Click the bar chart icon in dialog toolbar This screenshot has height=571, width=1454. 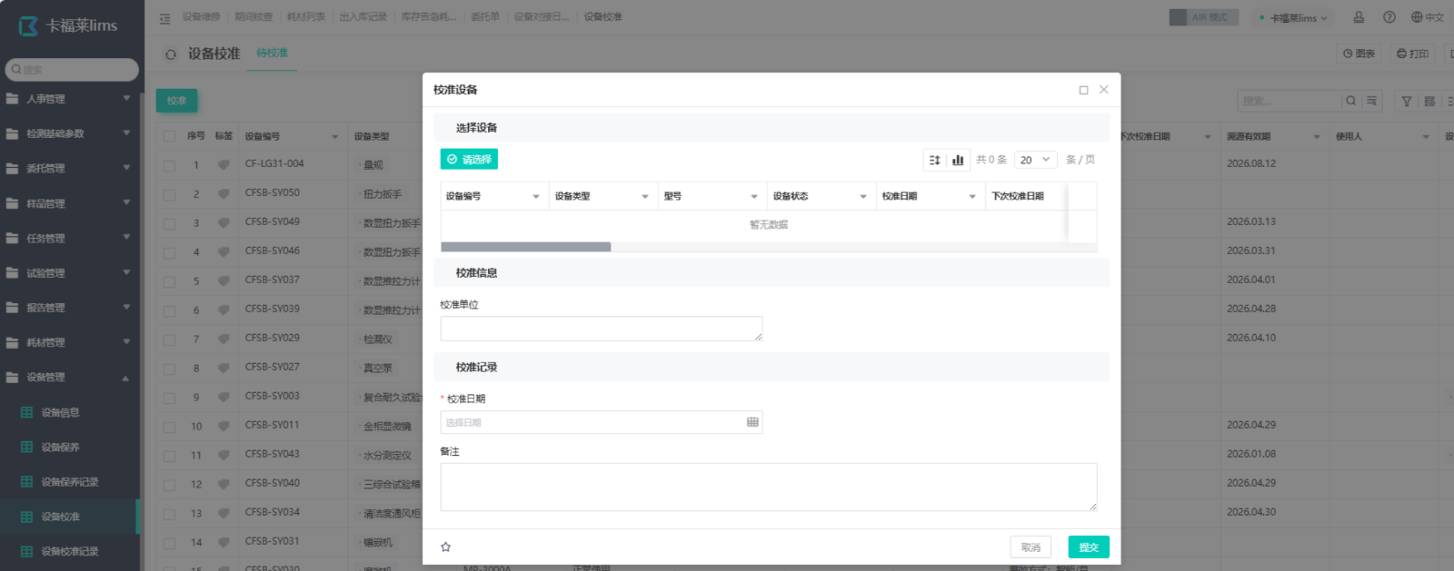958,160
